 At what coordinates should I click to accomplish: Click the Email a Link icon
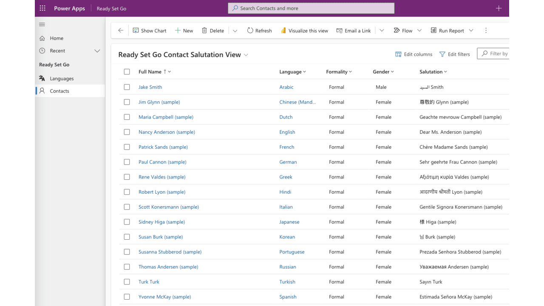(339, 30)
